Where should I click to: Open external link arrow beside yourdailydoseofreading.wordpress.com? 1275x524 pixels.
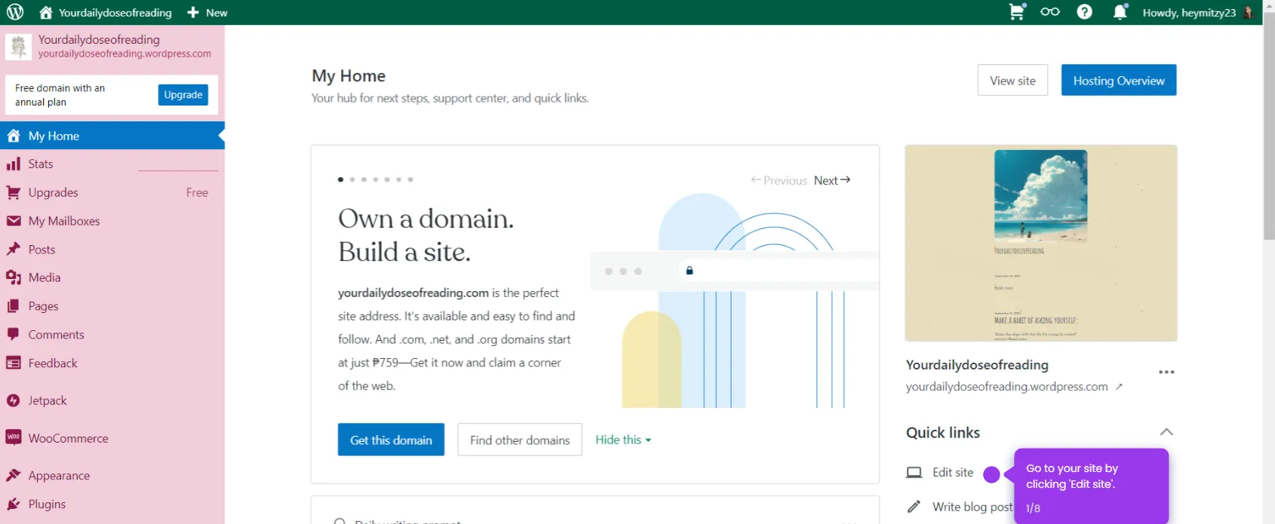coord(1119,387)
